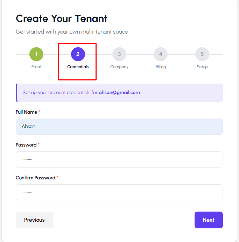Screen dimensions: 239x242
Task: Click the Create Your Tenant heading
Action: [62, 19]
